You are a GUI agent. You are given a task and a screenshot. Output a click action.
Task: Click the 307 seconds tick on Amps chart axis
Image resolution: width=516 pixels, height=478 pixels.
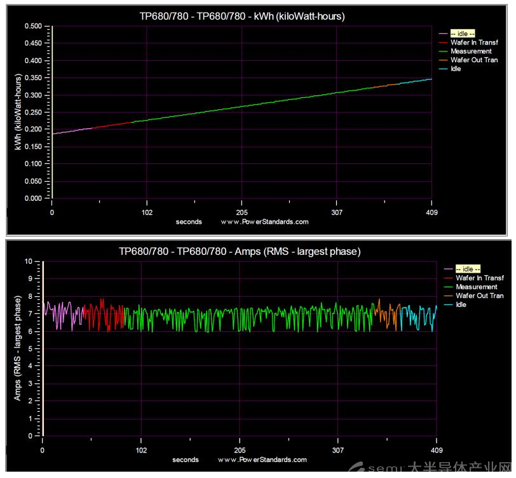[x=338, y=450]
